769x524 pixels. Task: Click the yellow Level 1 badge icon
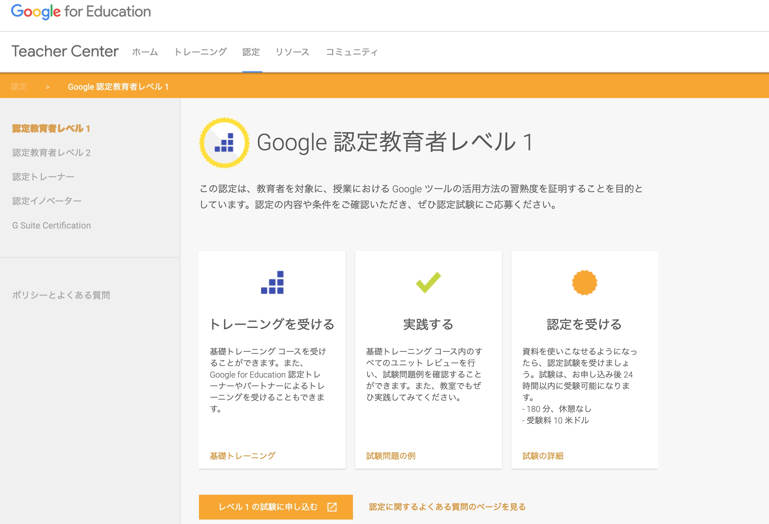224,143
